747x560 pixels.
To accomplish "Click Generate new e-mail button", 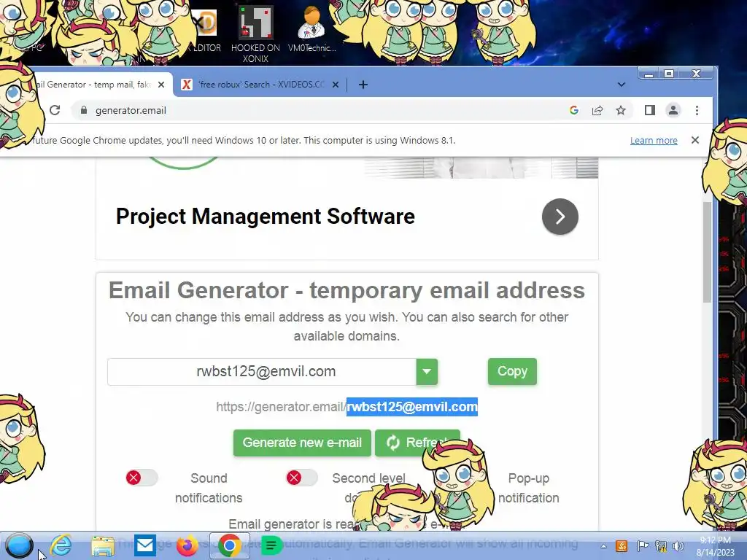I will [x=302, y=443].
